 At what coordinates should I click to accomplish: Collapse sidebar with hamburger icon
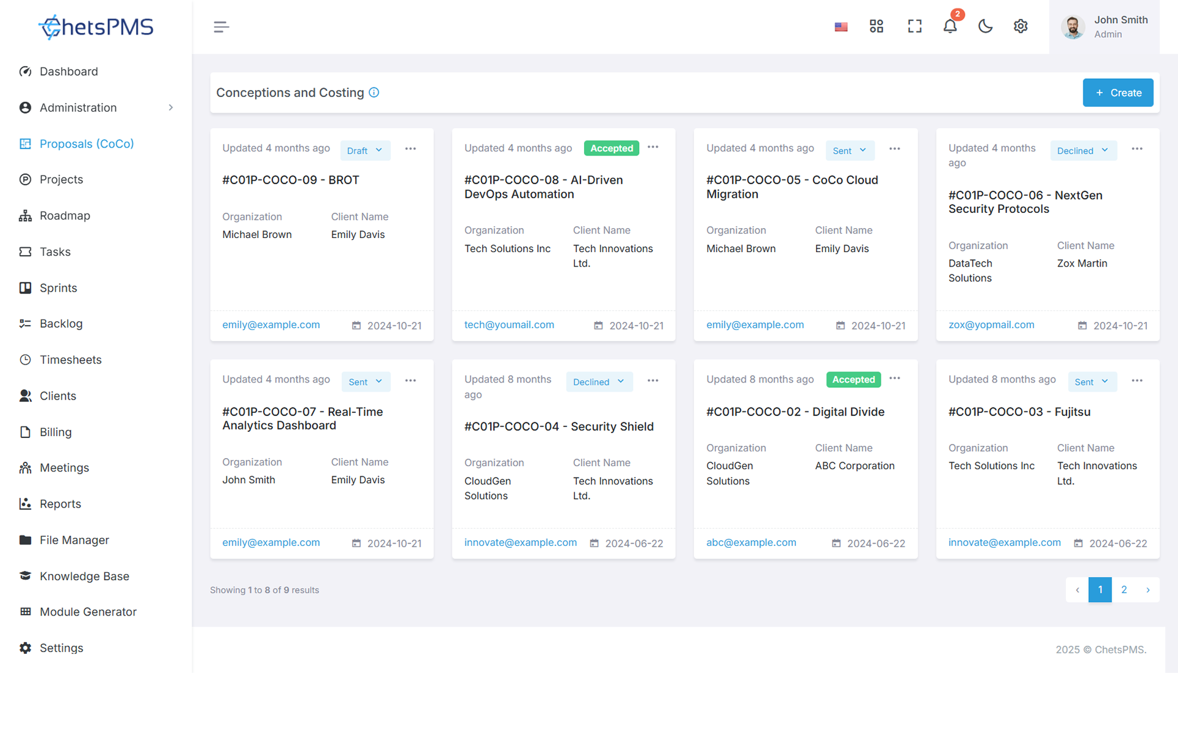[x=221, y=27]
